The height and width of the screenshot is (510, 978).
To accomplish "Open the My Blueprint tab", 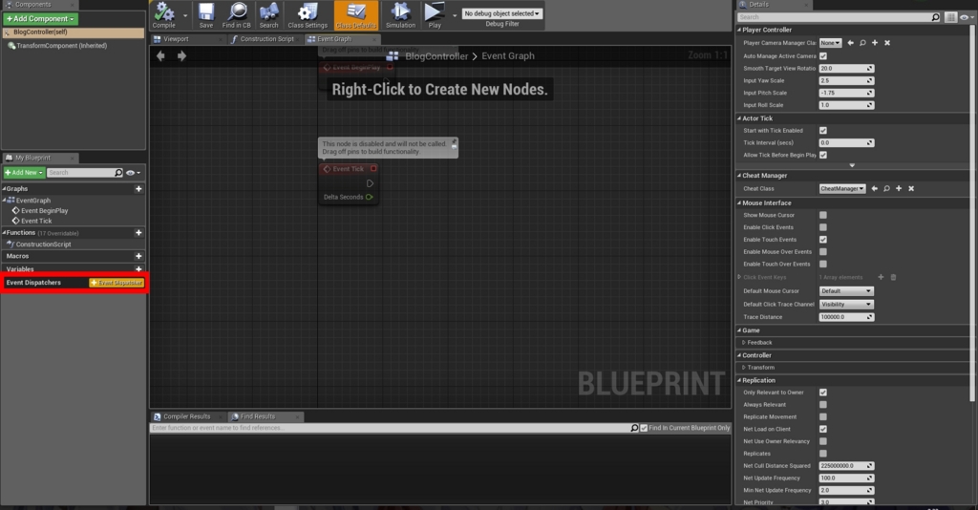I will click(33, 158).
